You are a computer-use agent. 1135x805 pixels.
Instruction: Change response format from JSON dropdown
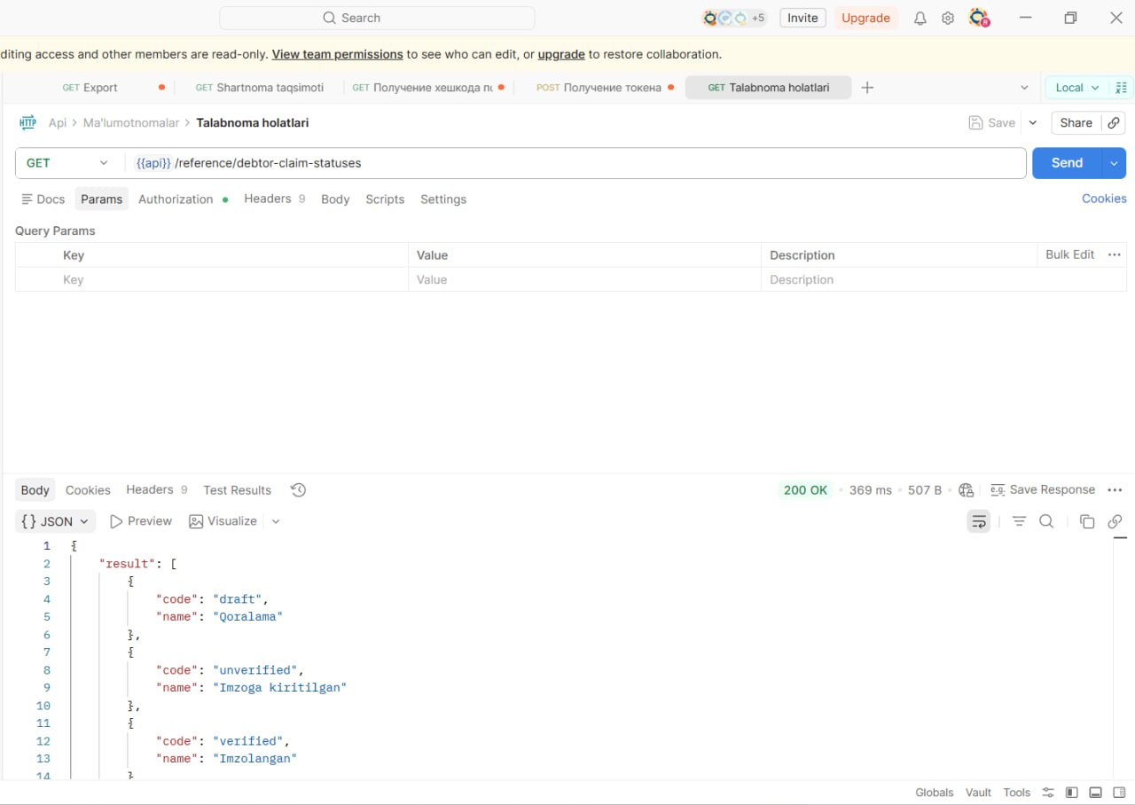[x=56, y=521]
